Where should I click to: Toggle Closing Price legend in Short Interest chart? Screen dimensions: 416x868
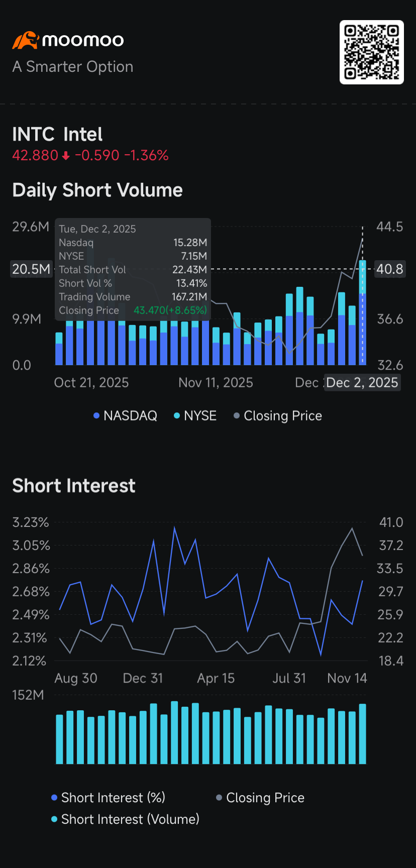point(260,798)
